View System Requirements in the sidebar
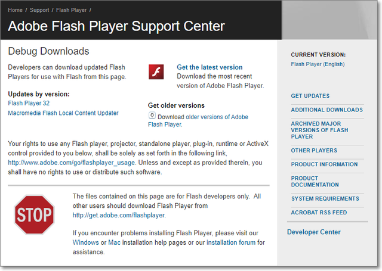The width and height of the screenshot is (382, 271). click(324, 199)
